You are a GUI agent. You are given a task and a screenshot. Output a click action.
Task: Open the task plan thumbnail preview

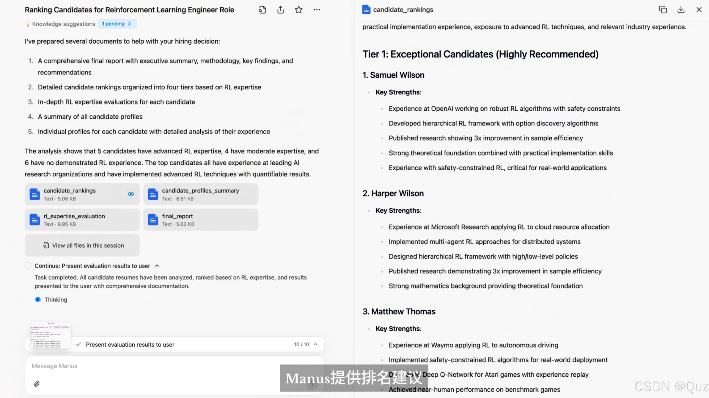click(51, 335)
